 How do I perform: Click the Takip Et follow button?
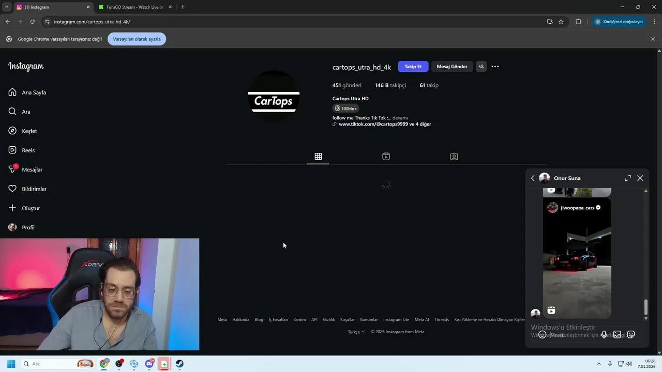tap(413, 66)
